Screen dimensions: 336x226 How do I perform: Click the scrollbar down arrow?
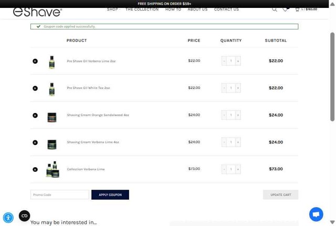click(332, 222)
